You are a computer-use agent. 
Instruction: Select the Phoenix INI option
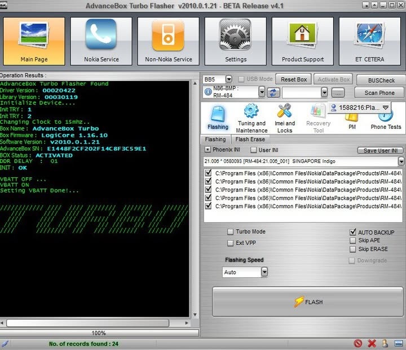(208, 150)
